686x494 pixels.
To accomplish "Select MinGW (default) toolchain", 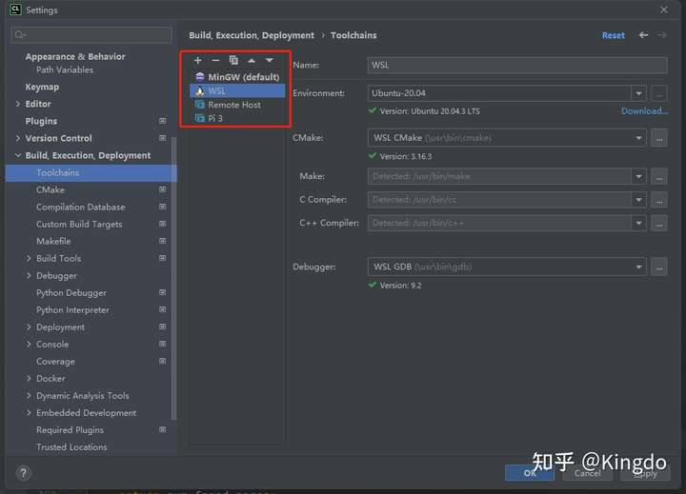I will click(237, 77).
